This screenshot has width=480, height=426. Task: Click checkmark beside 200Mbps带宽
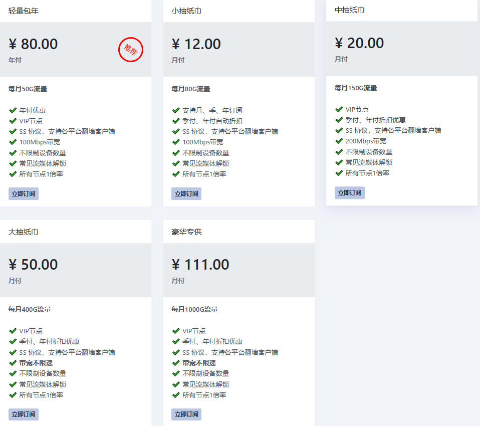coord(339,141)
